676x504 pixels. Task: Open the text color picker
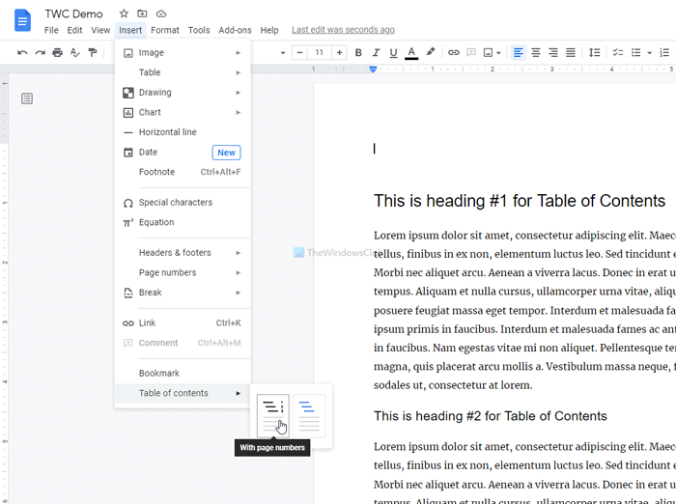coord(411,52)
